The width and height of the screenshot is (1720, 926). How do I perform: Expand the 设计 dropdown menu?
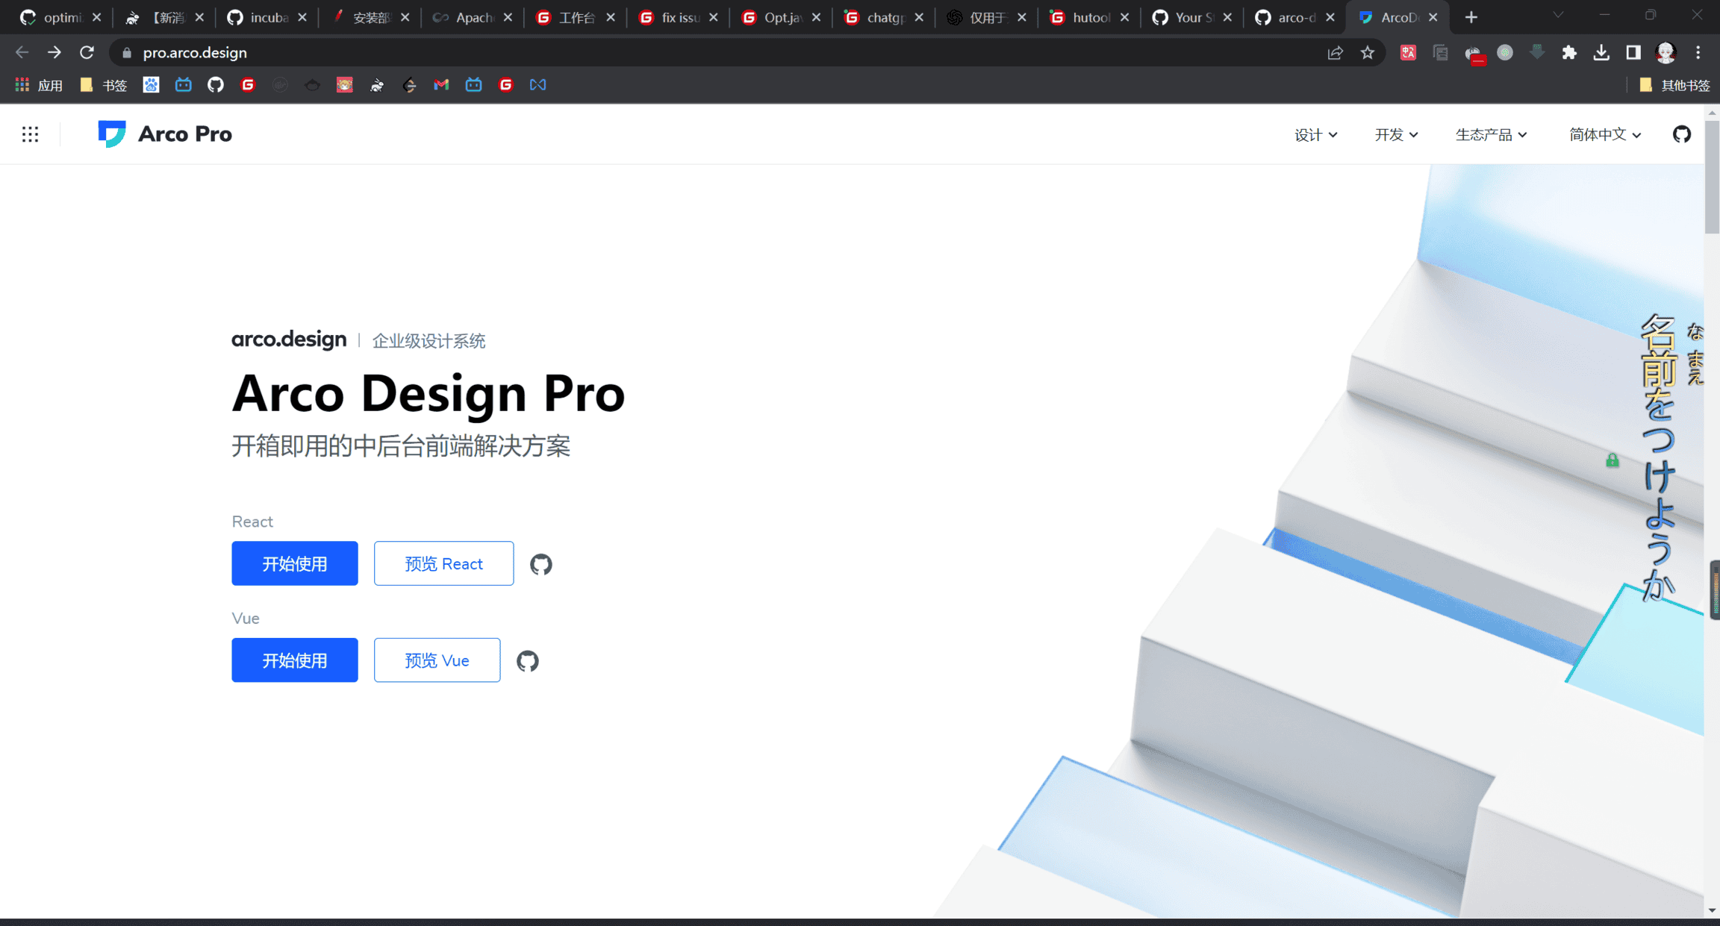(1315, 135)
